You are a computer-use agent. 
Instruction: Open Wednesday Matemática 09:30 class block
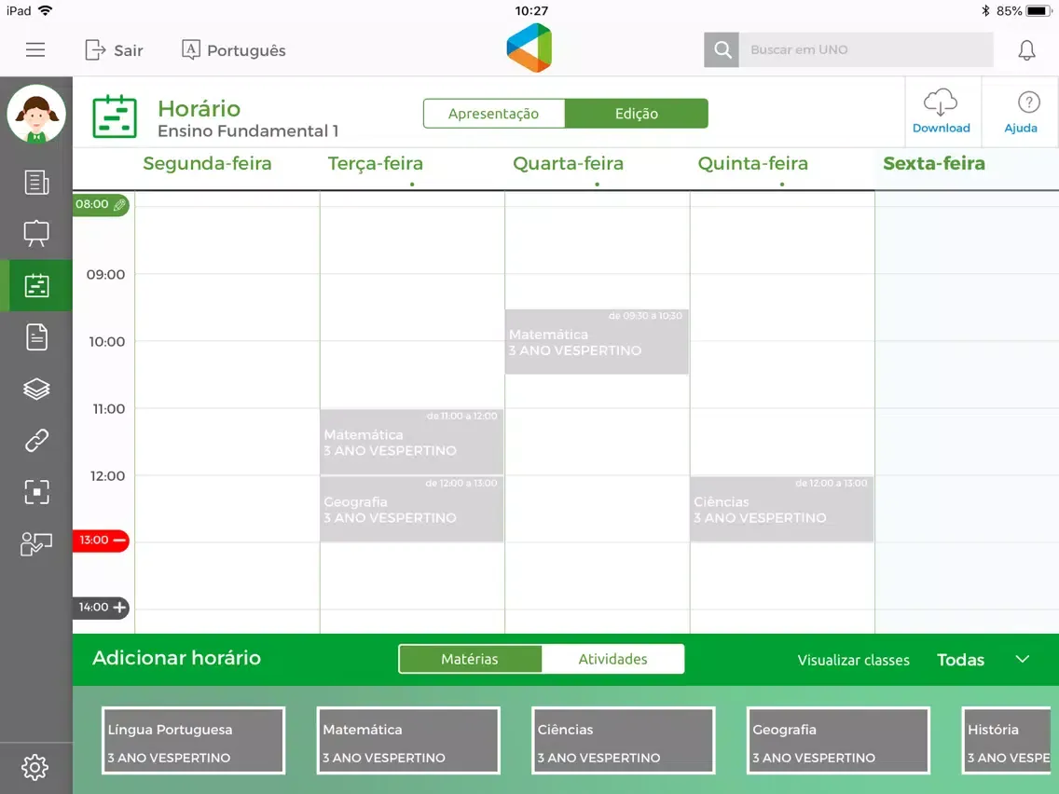point(597,342)
